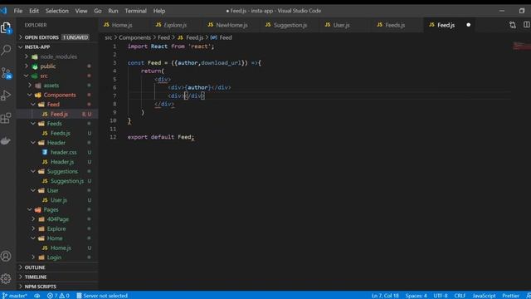Click Prettier status bar item
531x299 pixels.
pyautogui.click(x=511, y=296)
